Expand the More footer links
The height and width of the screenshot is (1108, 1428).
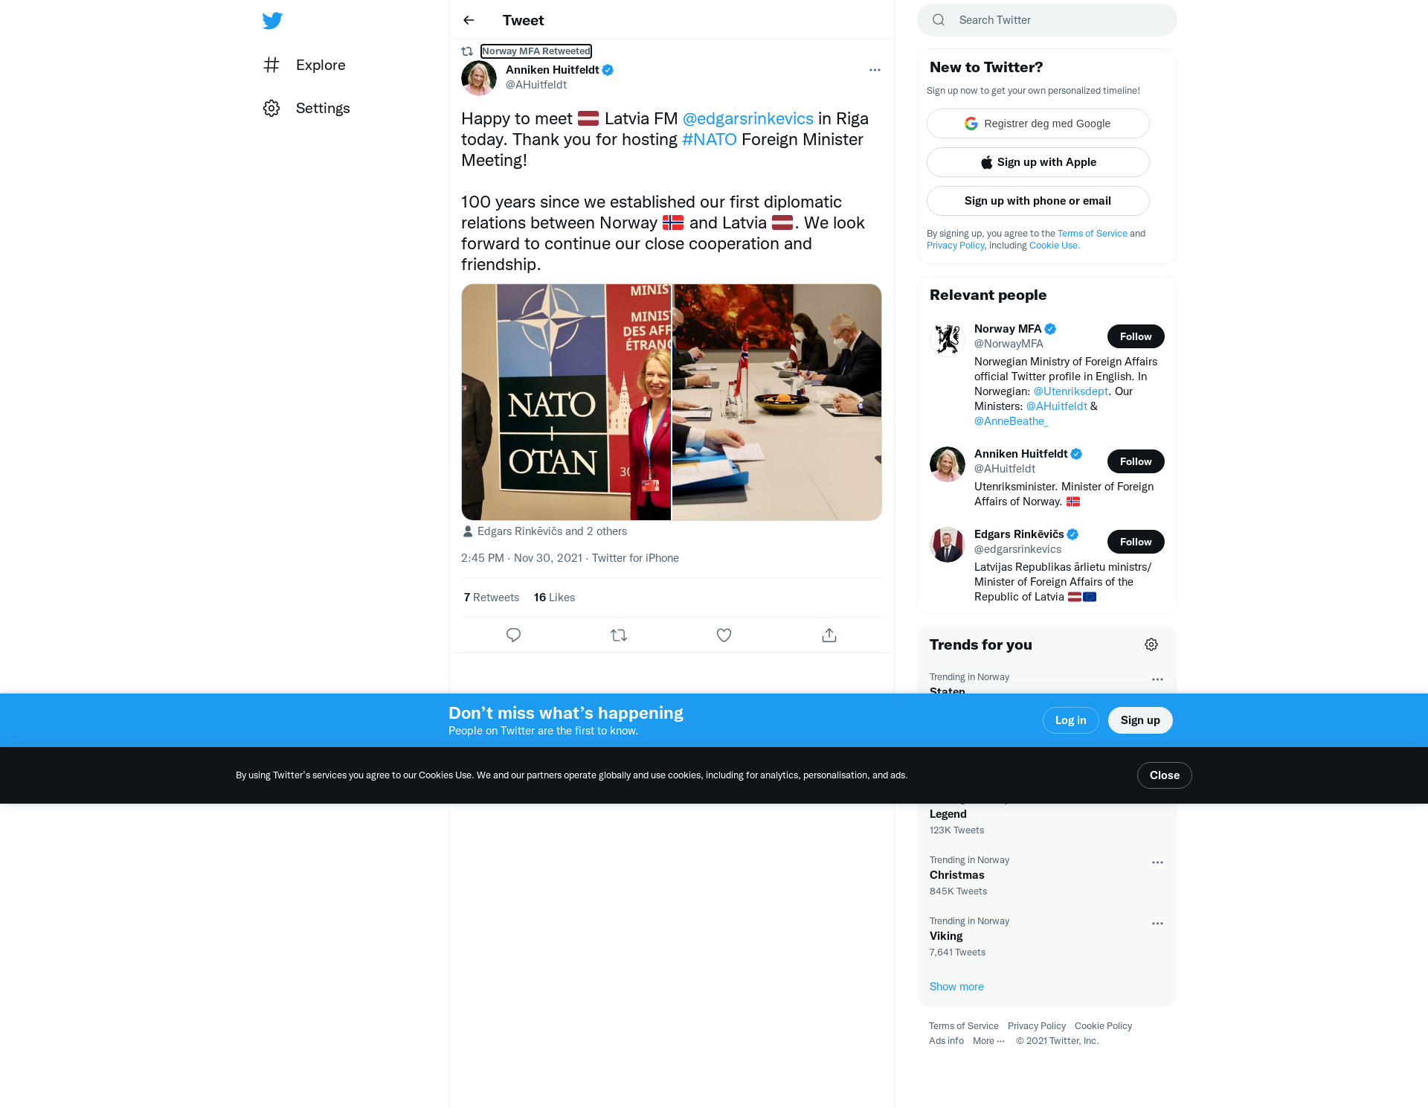[988, 1041]
